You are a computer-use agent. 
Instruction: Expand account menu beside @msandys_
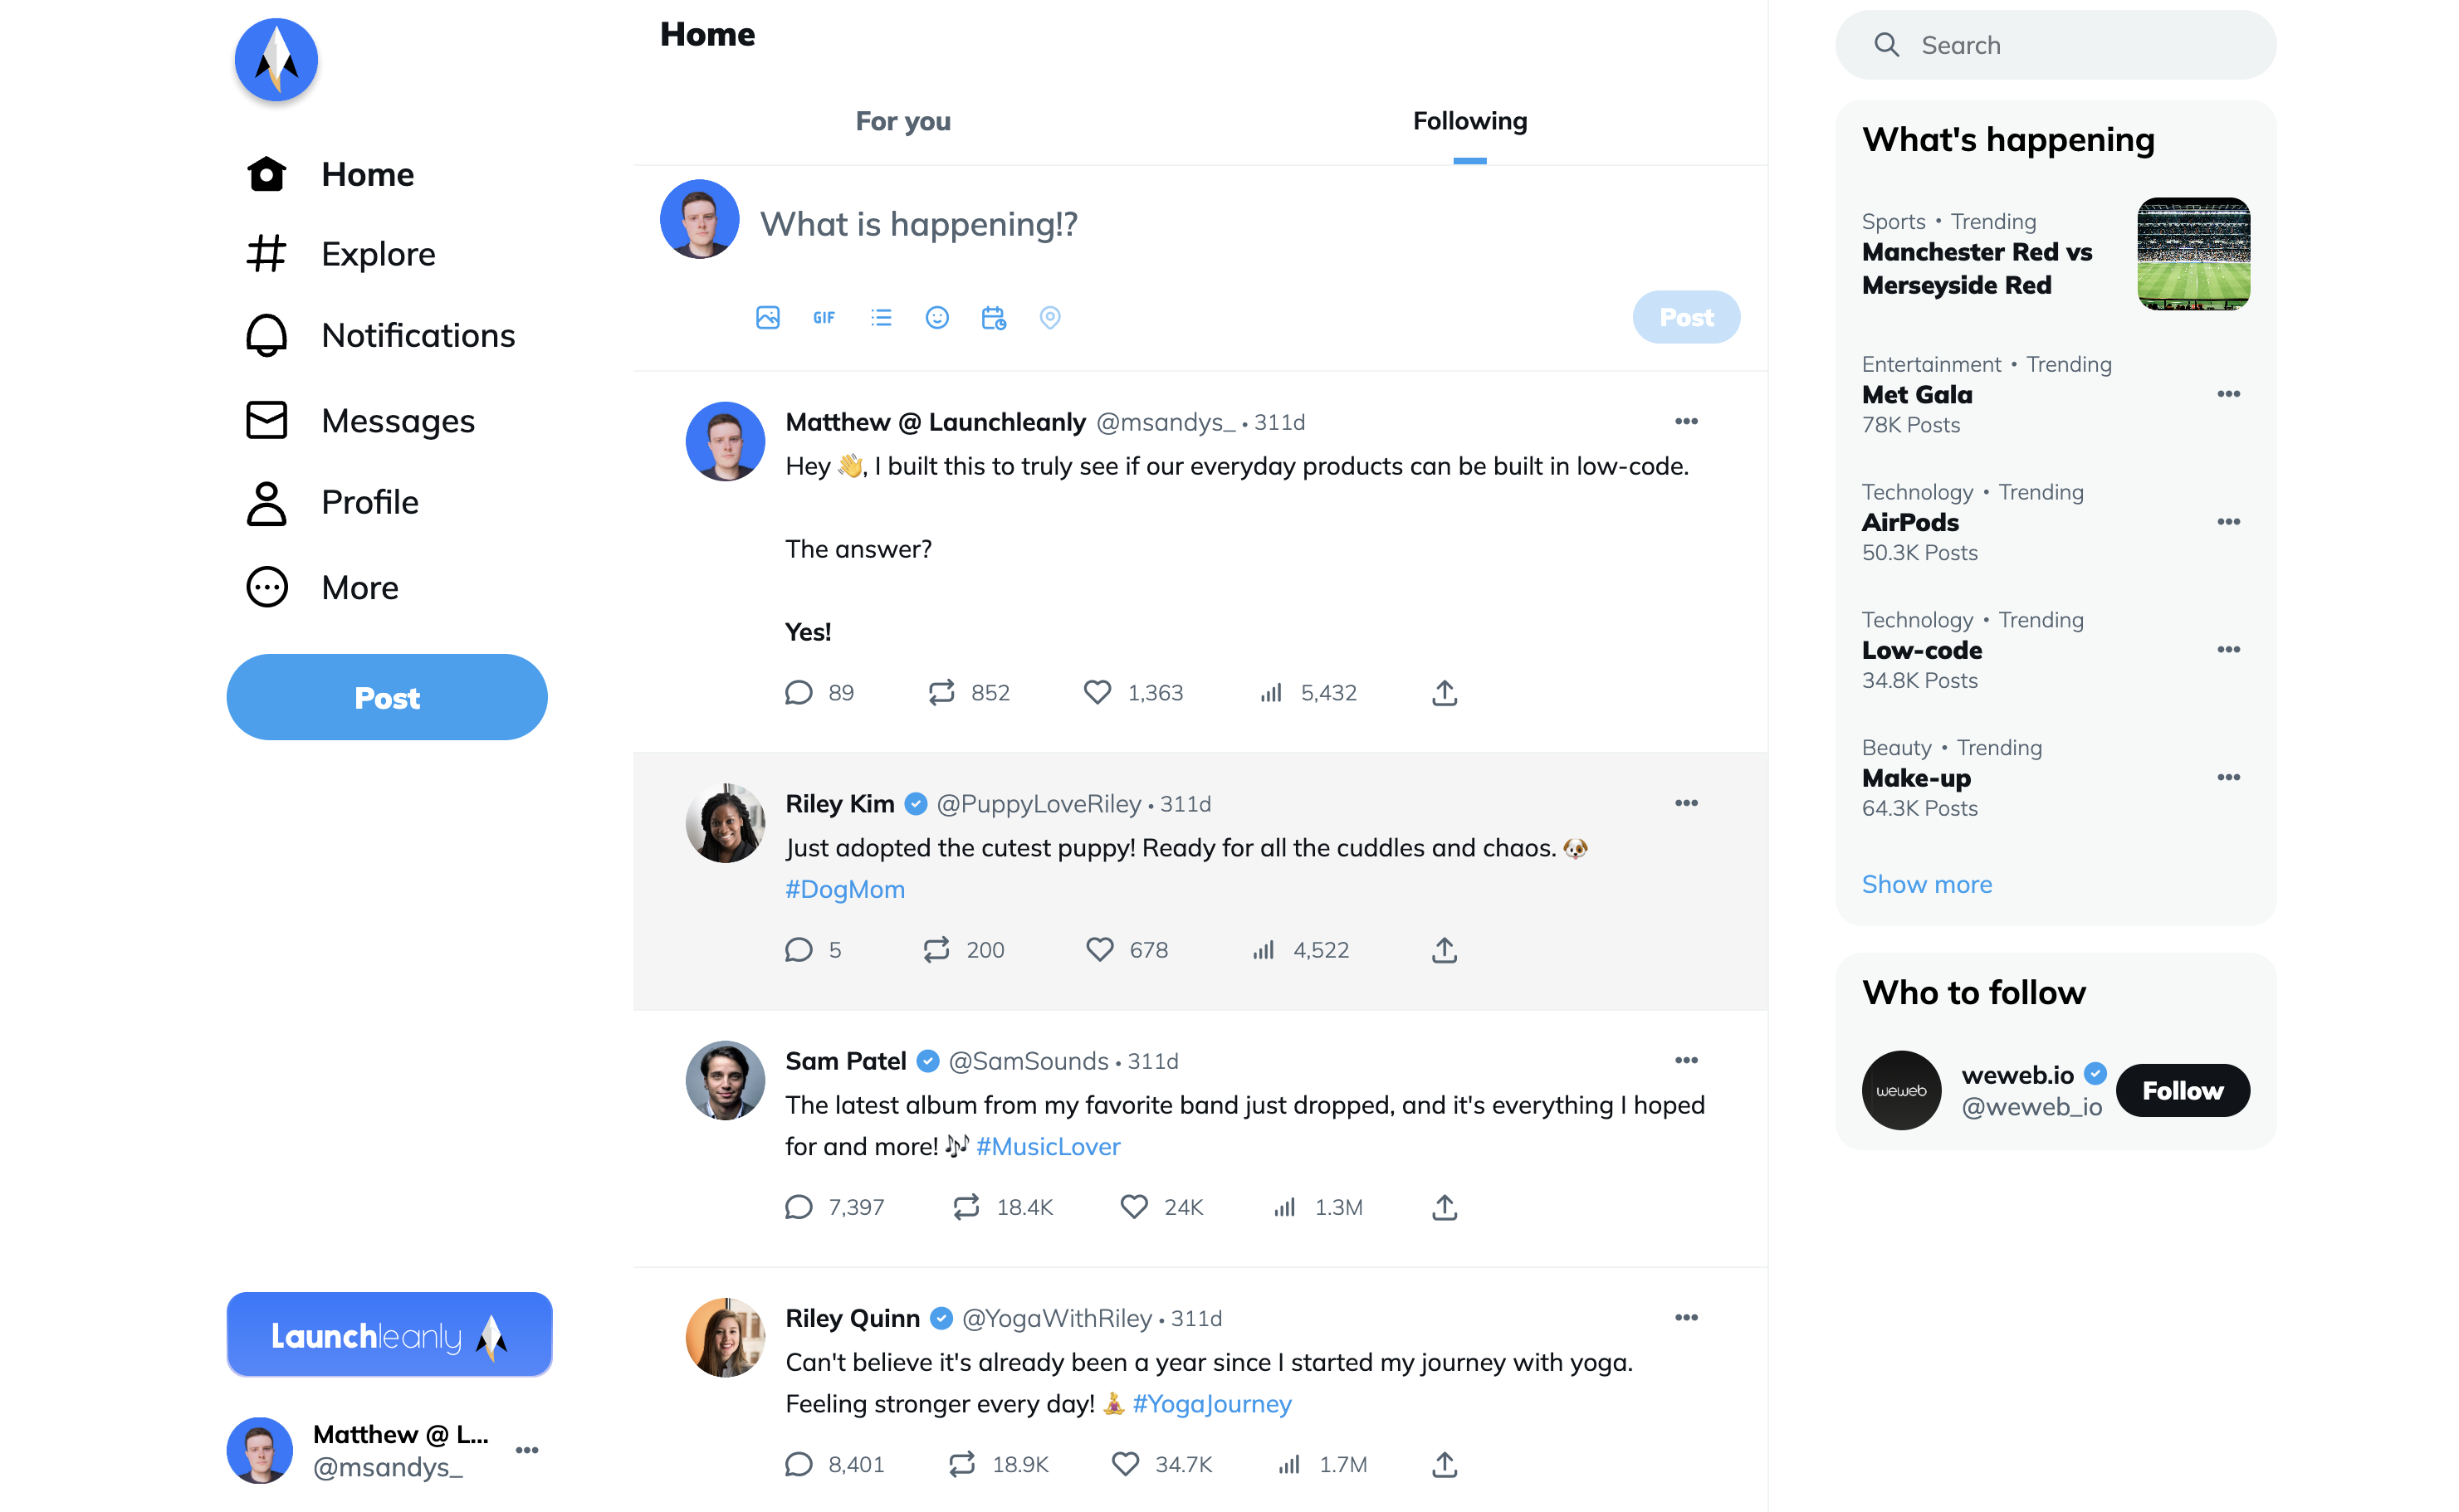coord(527,1450)
